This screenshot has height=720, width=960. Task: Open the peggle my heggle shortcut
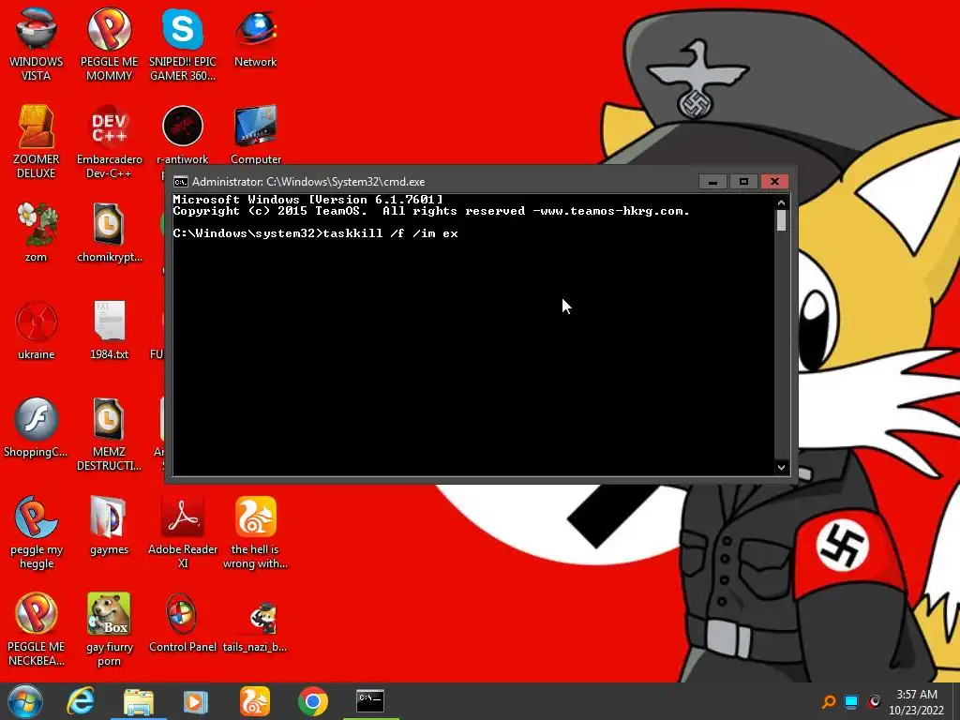tap(37, 532)
